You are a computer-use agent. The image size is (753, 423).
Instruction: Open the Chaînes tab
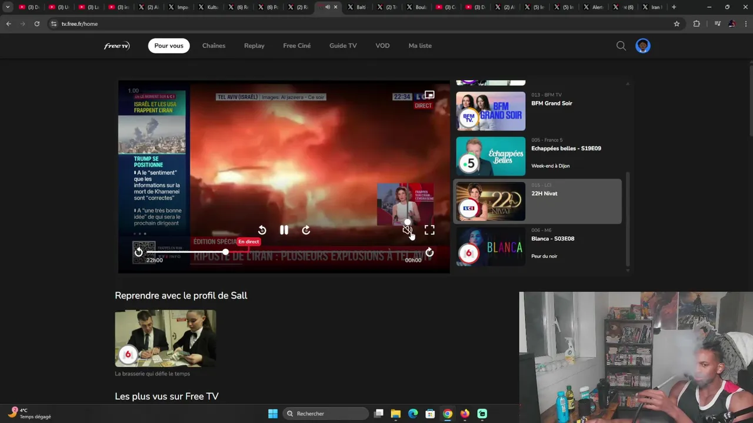point(214,46)
